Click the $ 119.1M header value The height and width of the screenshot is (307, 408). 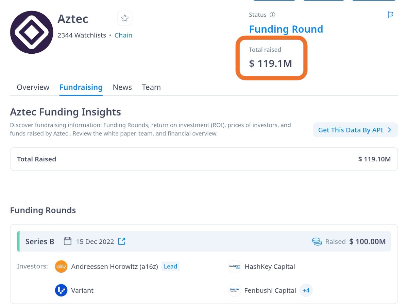coord(271,63)
